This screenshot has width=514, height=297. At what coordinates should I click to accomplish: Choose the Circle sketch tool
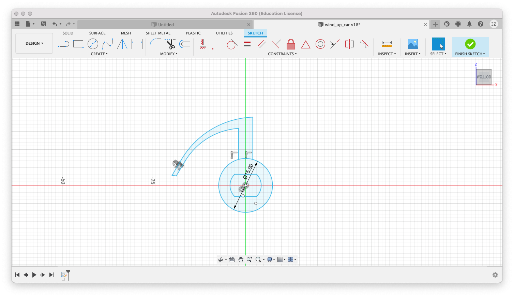(x=93, y=44)
